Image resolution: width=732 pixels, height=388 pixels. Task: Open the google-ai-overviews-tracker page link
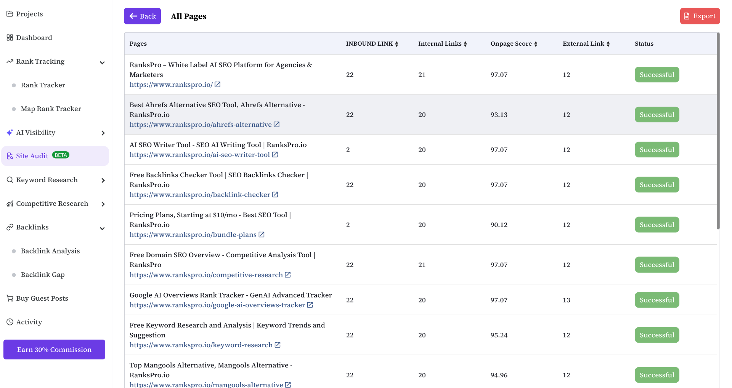217,305
